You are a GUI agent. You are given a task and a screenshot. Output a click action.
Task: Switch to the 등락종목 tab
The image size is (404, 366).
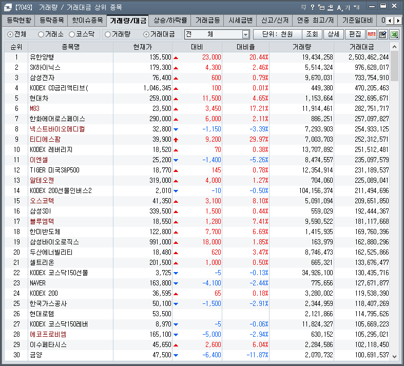[51, 21]
